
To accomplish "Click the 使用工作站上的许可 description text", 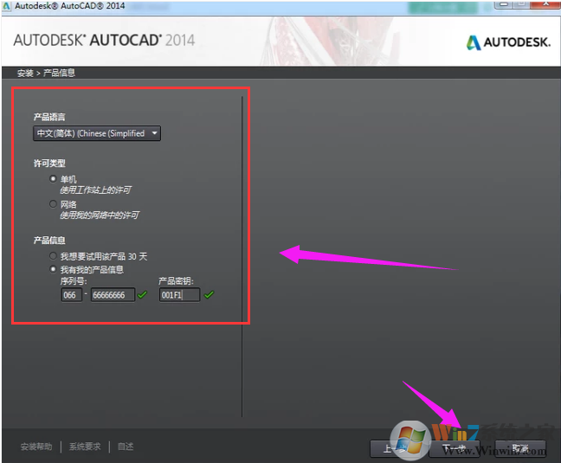I will 95,190.
